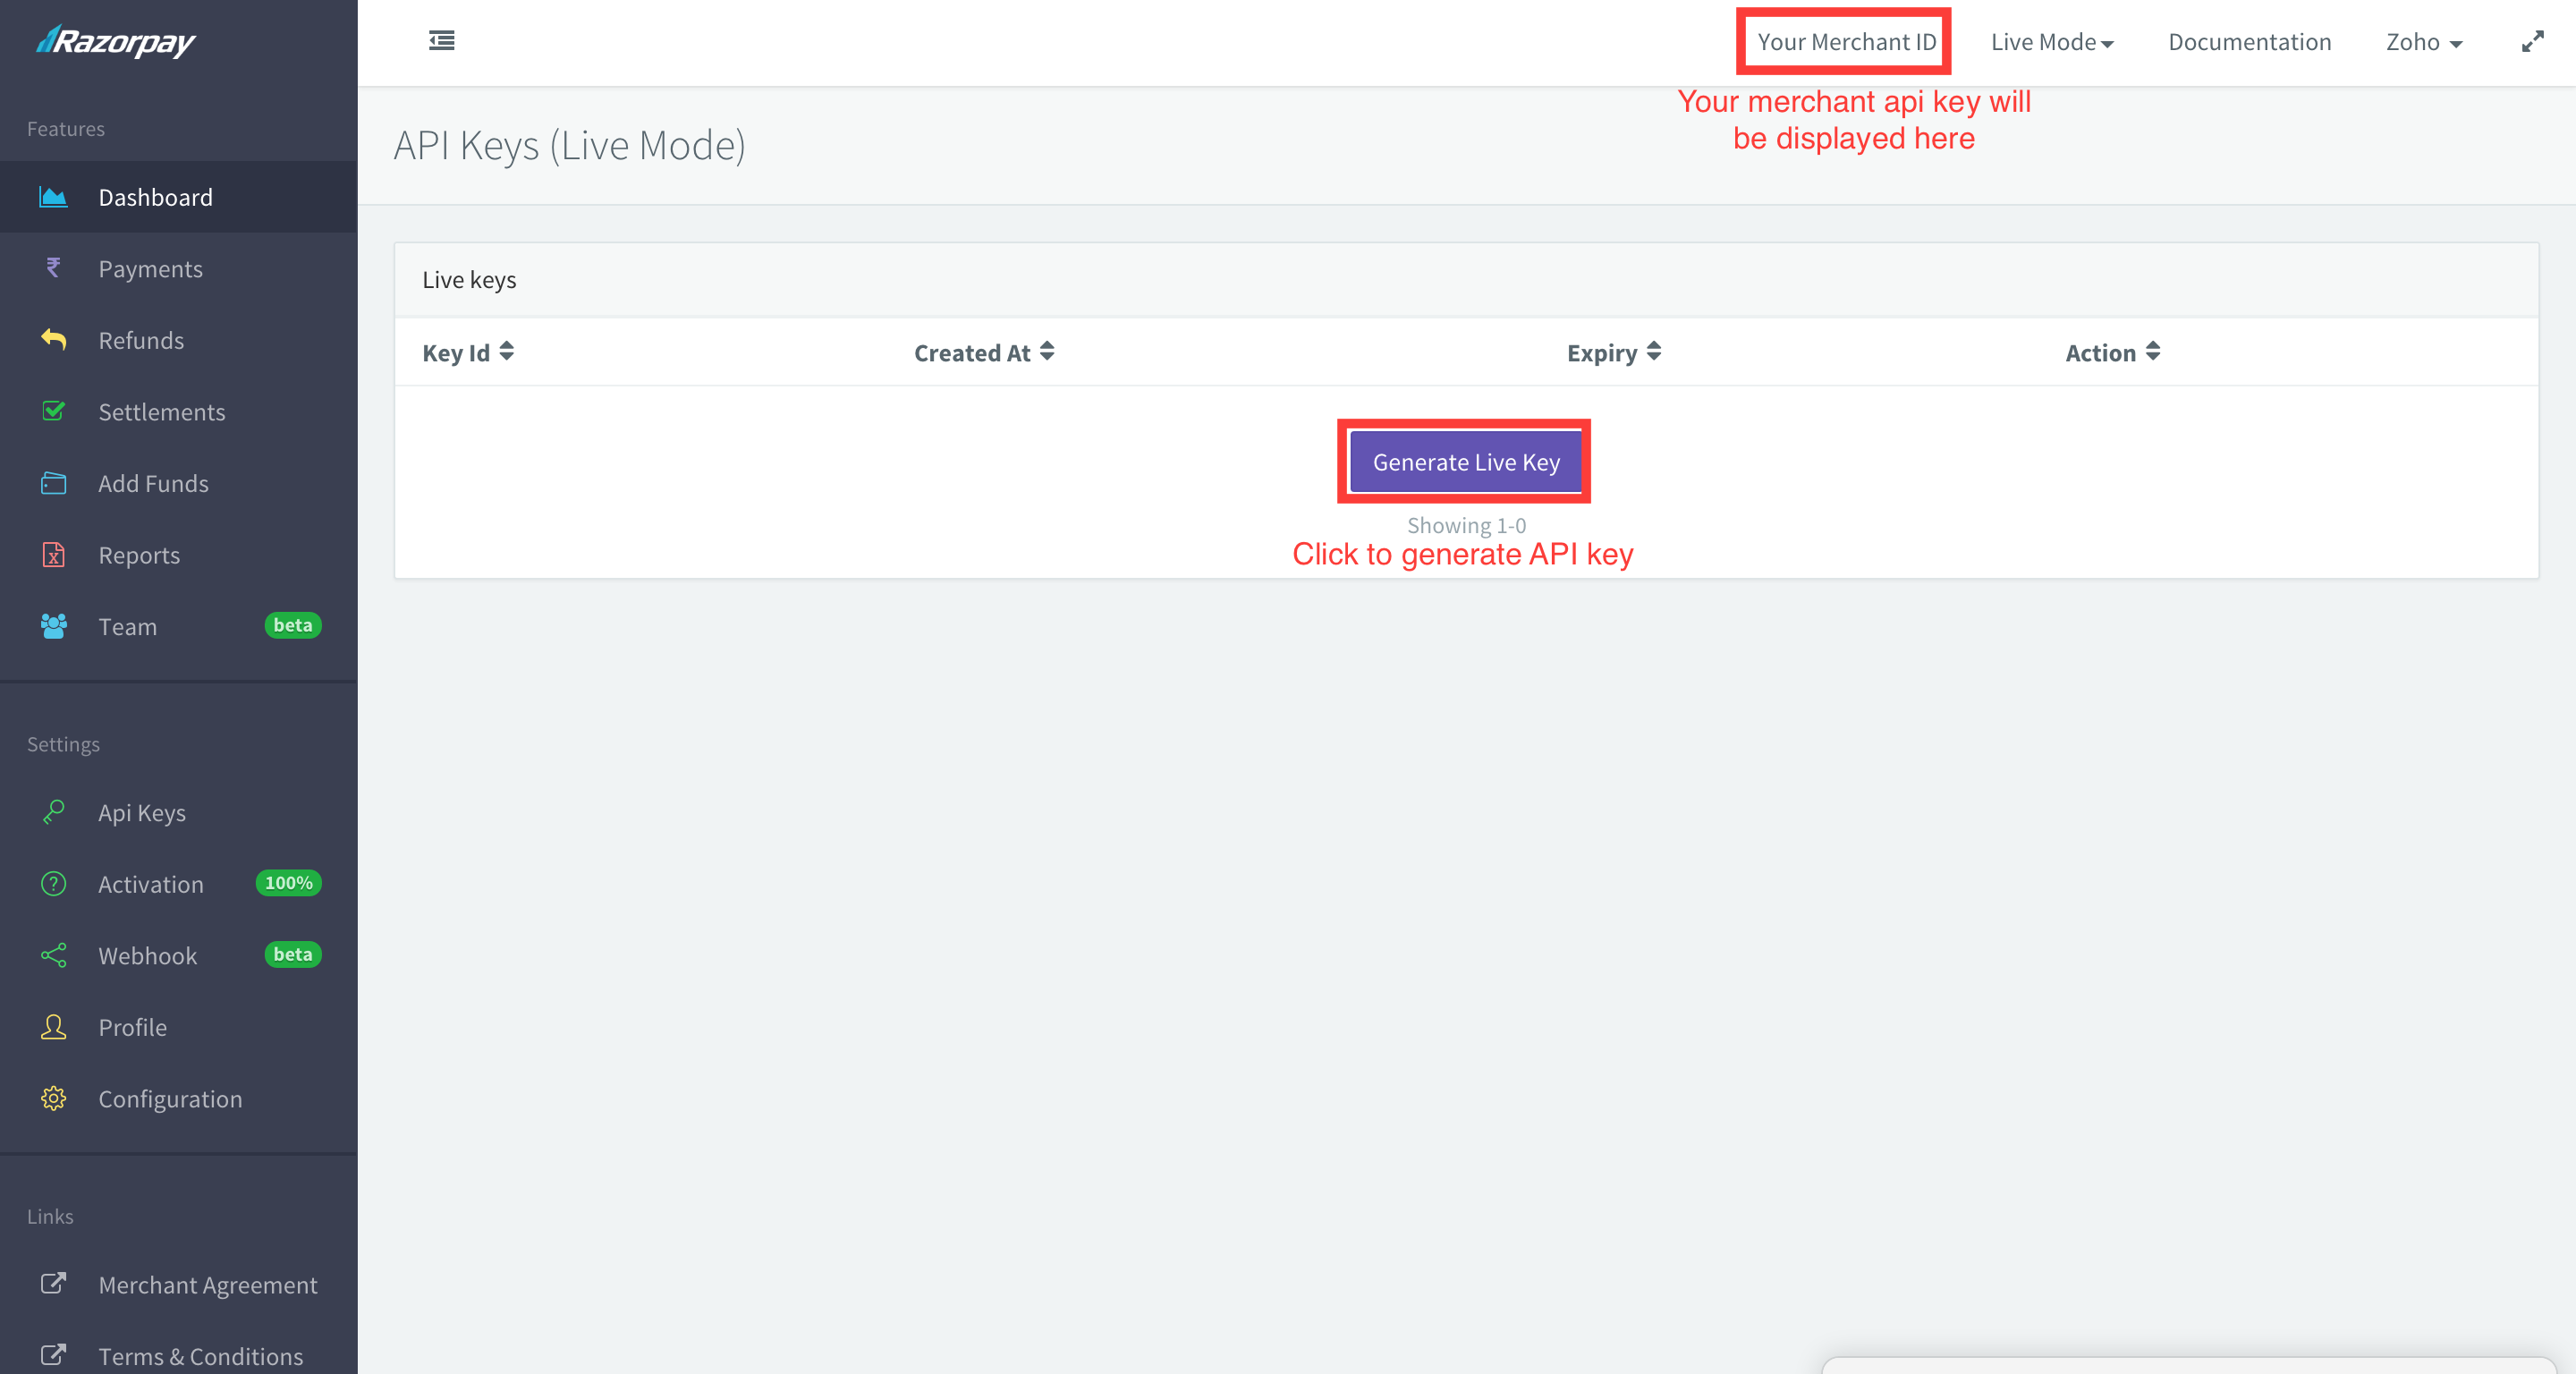Open Merchant Agreement link
The image size is (2576, 1374).
coord(206,1284)
